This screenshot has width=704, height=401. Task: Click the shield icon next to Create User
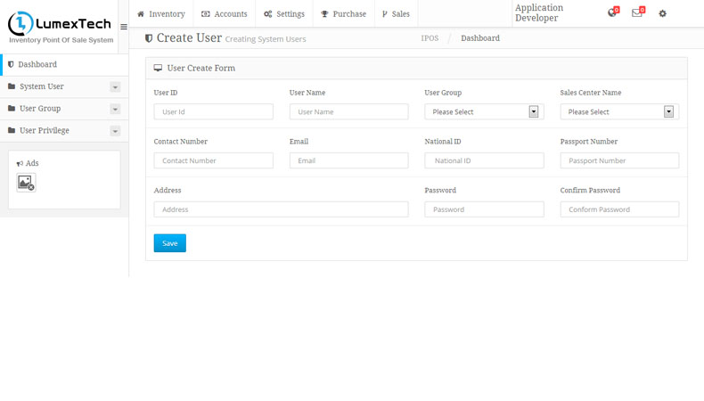click(x=149, y=38)
